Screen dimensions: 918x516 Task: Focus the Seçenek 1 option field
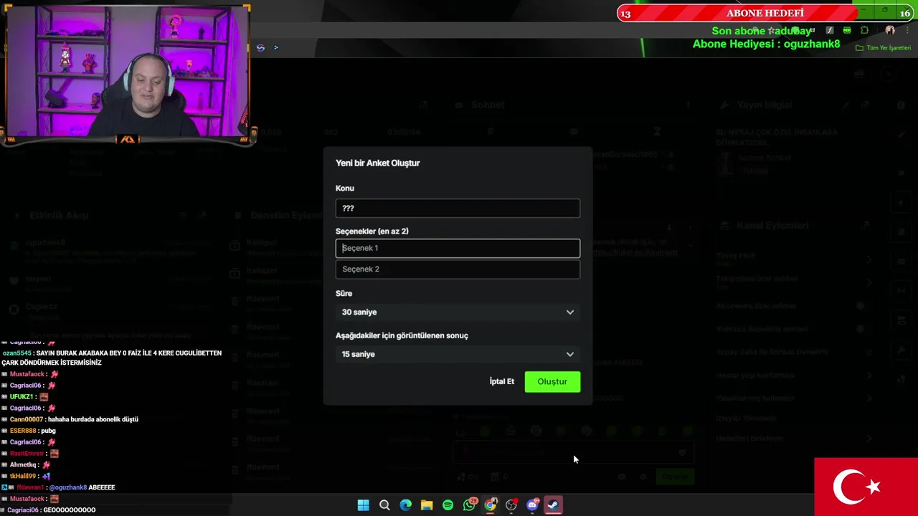click(x=458, y=248)
